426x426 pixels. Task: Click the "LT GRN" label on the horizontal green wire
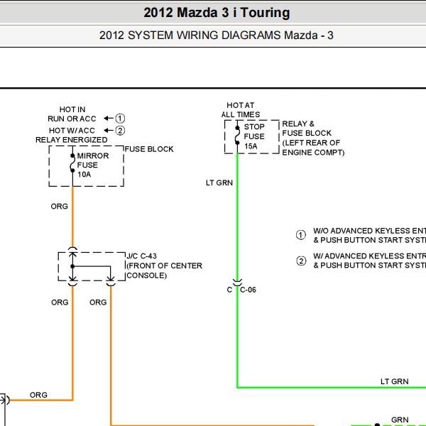pos(395,381)
